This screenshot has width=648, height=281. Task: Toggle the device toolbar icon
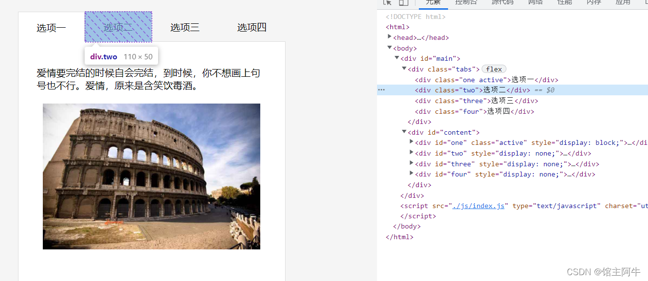pos(403,2)
